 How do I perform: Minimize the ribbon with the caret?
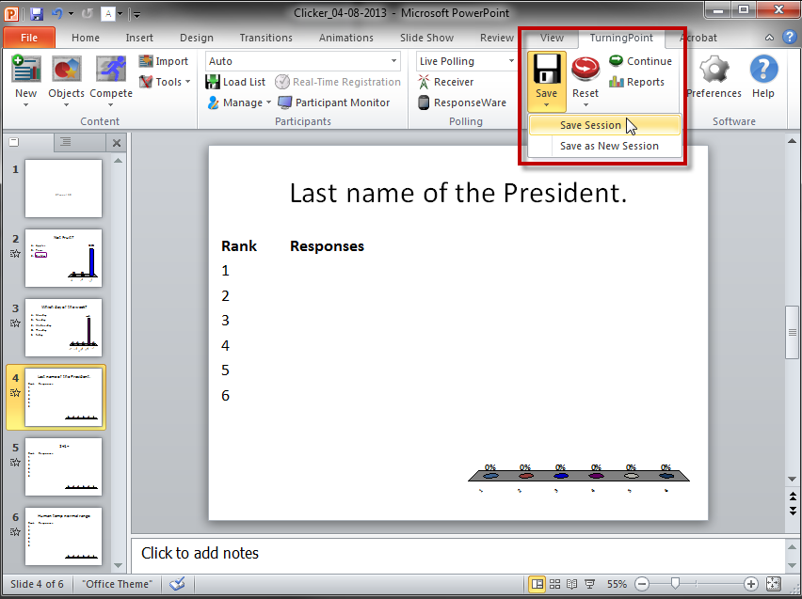point(769,38)
